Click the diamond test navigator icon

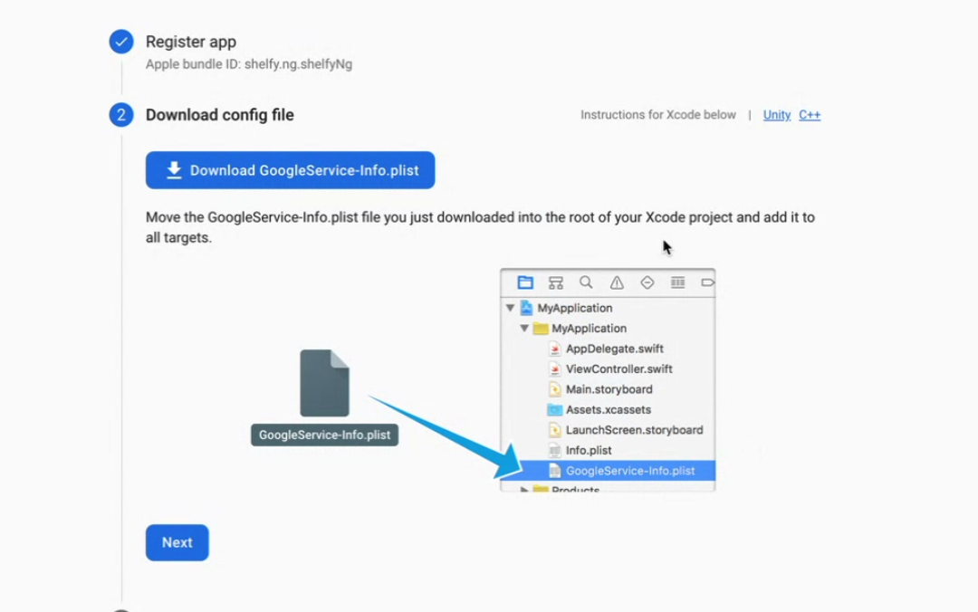647,282
